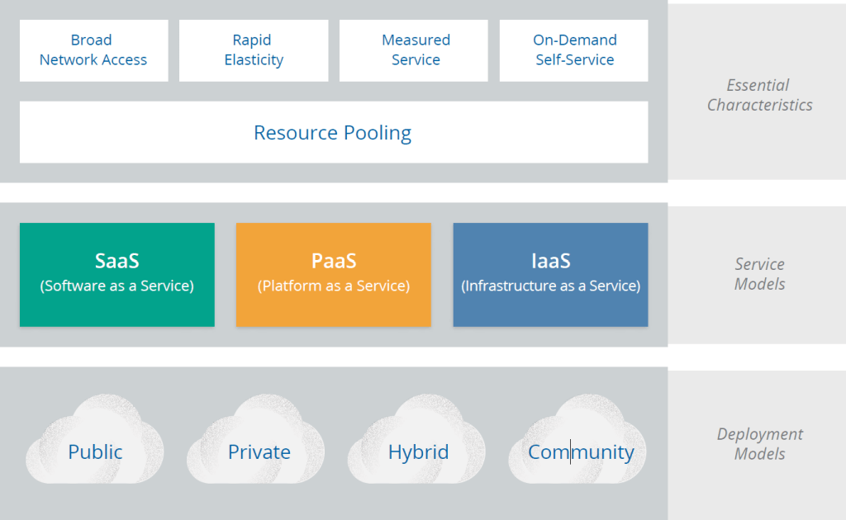Click the Measured Service box
The width and height of the screenshot is (846, 520).
pyautogui.click(x=416, y=50)
